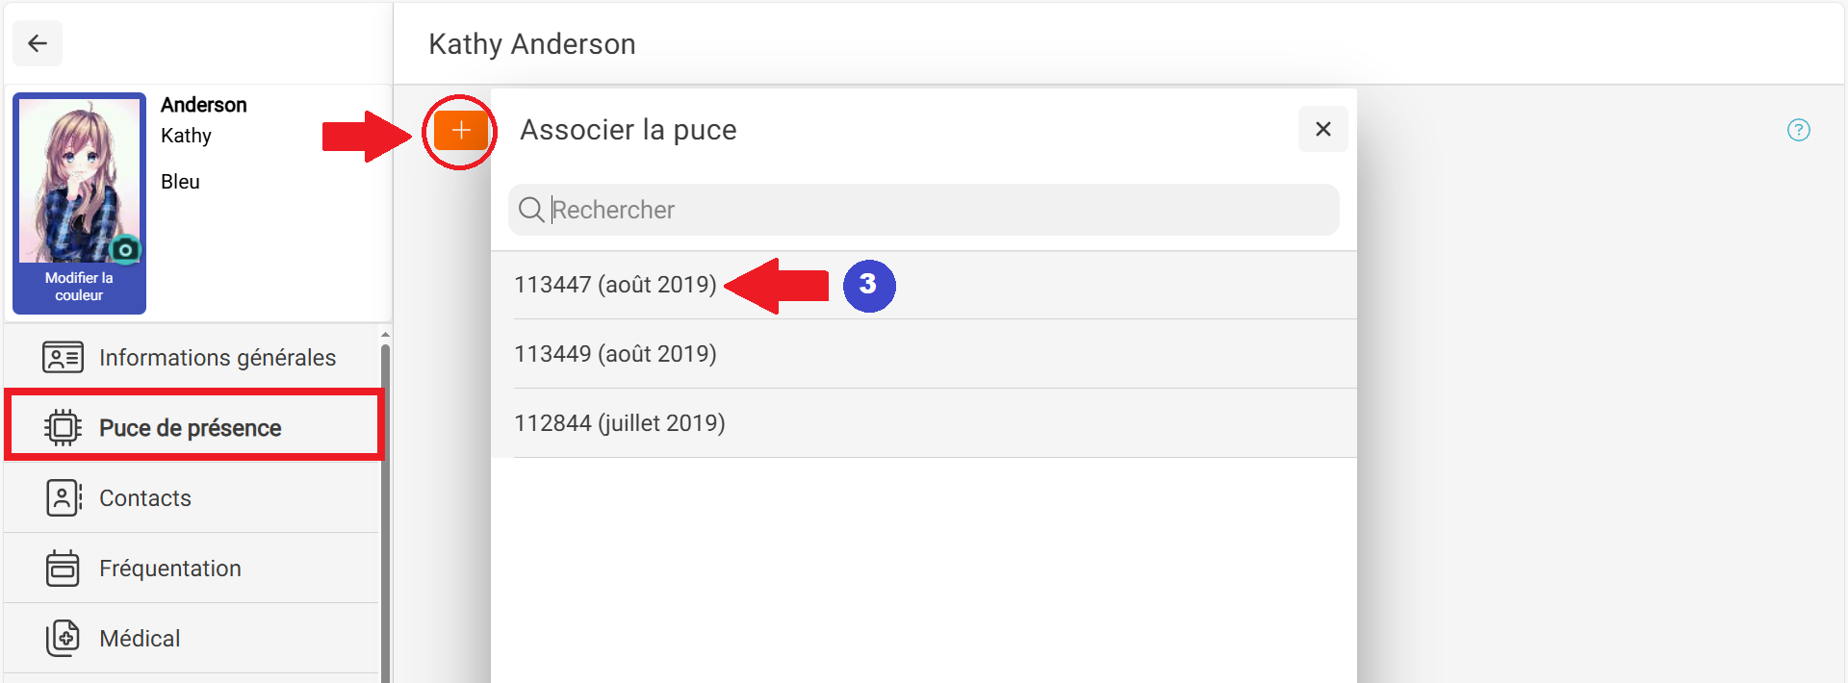Click the Puce de présence chip icon
Image resolution: width=1848 pixels, height=683 pixels.
point(63,427)
